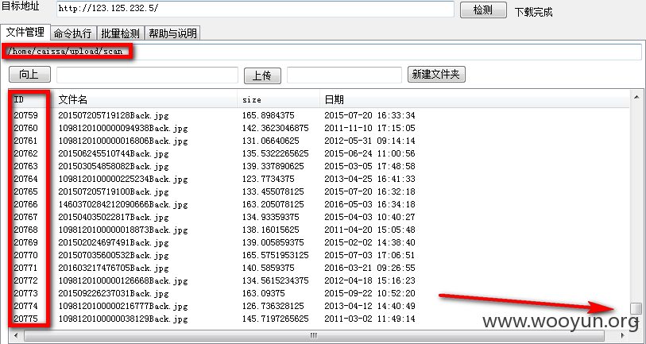Select file 201504035022817Back.jpg

[x=114, y=217]
